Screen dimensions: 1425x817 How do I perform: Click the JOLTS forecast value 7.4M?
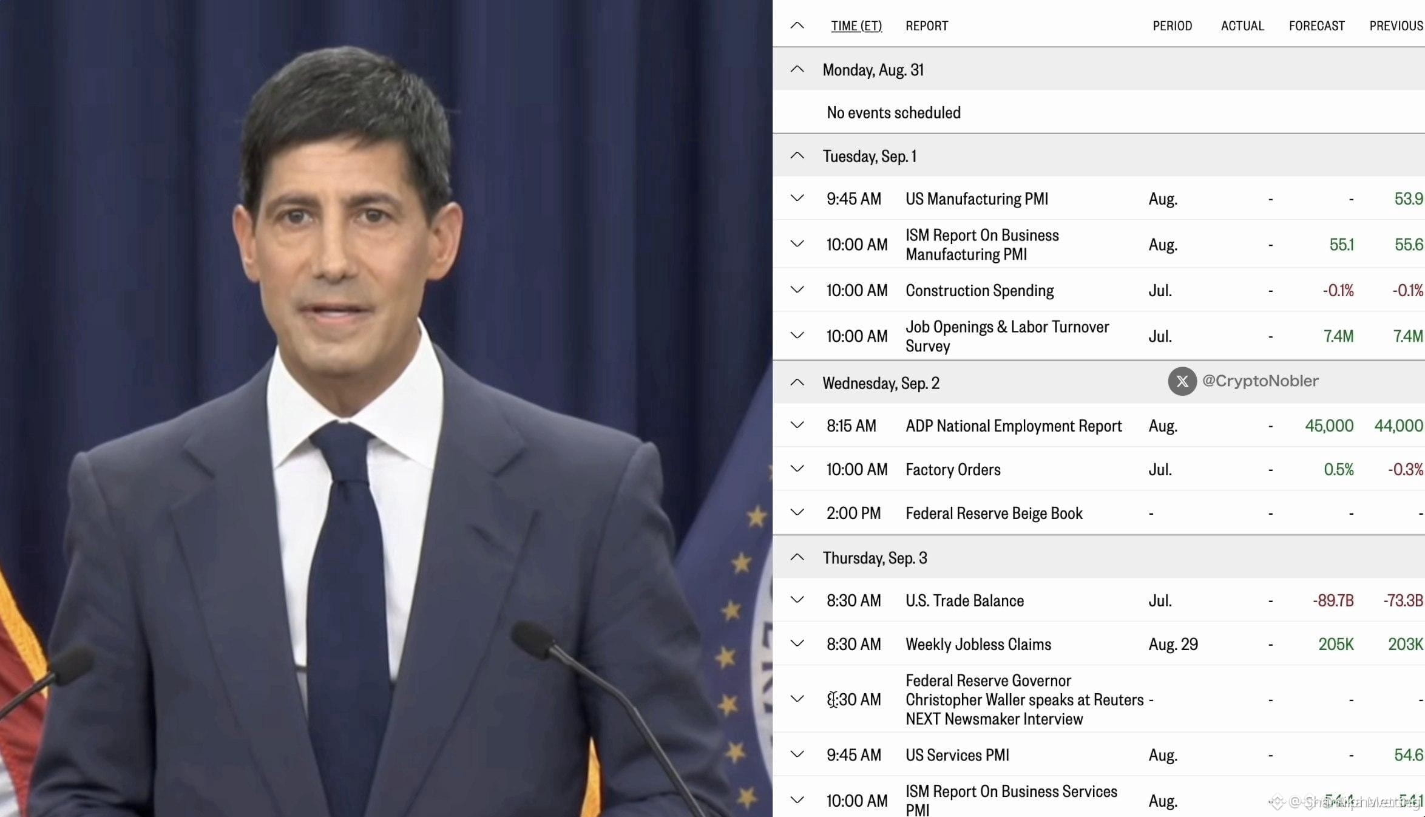tap(1338, 336)
